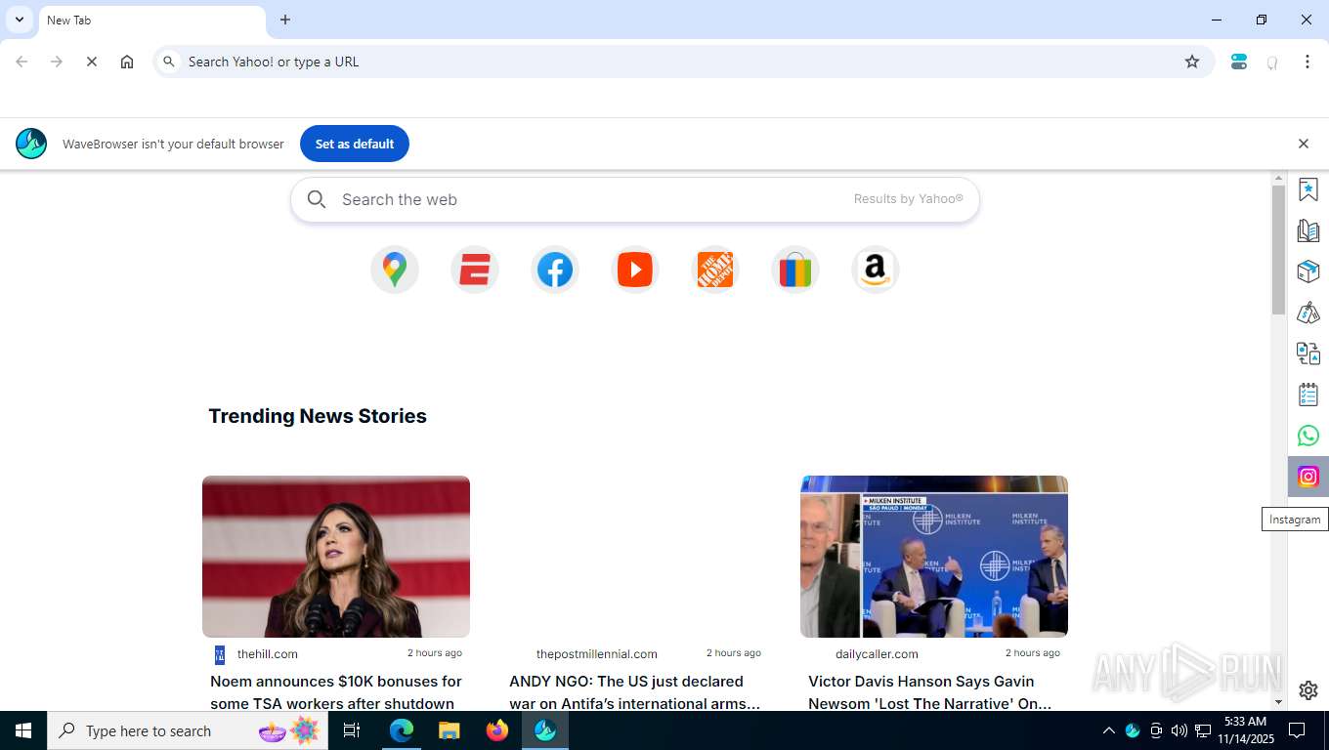
Task: Open the Amazon shortcut icon
Action: tap(876, 270)
